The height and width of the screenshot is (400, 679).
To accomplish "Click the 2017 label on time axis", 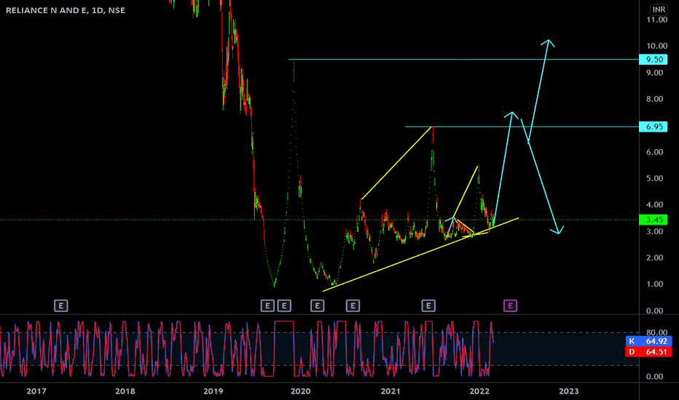I will [x=36, y=391].
